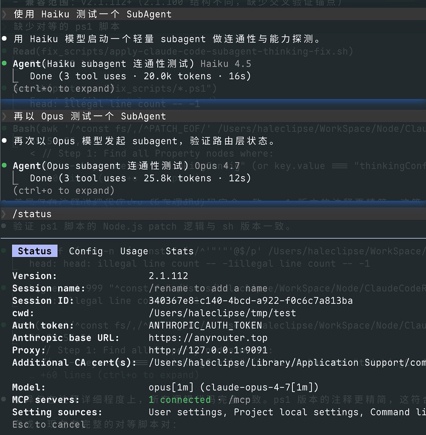Click 'Done (3 tool uses · 25.8k tokens · 12s)'
The image size is (426, 435).
(x=140, y=178)
